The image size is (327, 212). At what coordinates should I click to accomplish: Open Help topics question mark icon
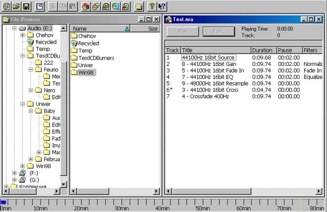pyautogui.click(x=152, y=6)
